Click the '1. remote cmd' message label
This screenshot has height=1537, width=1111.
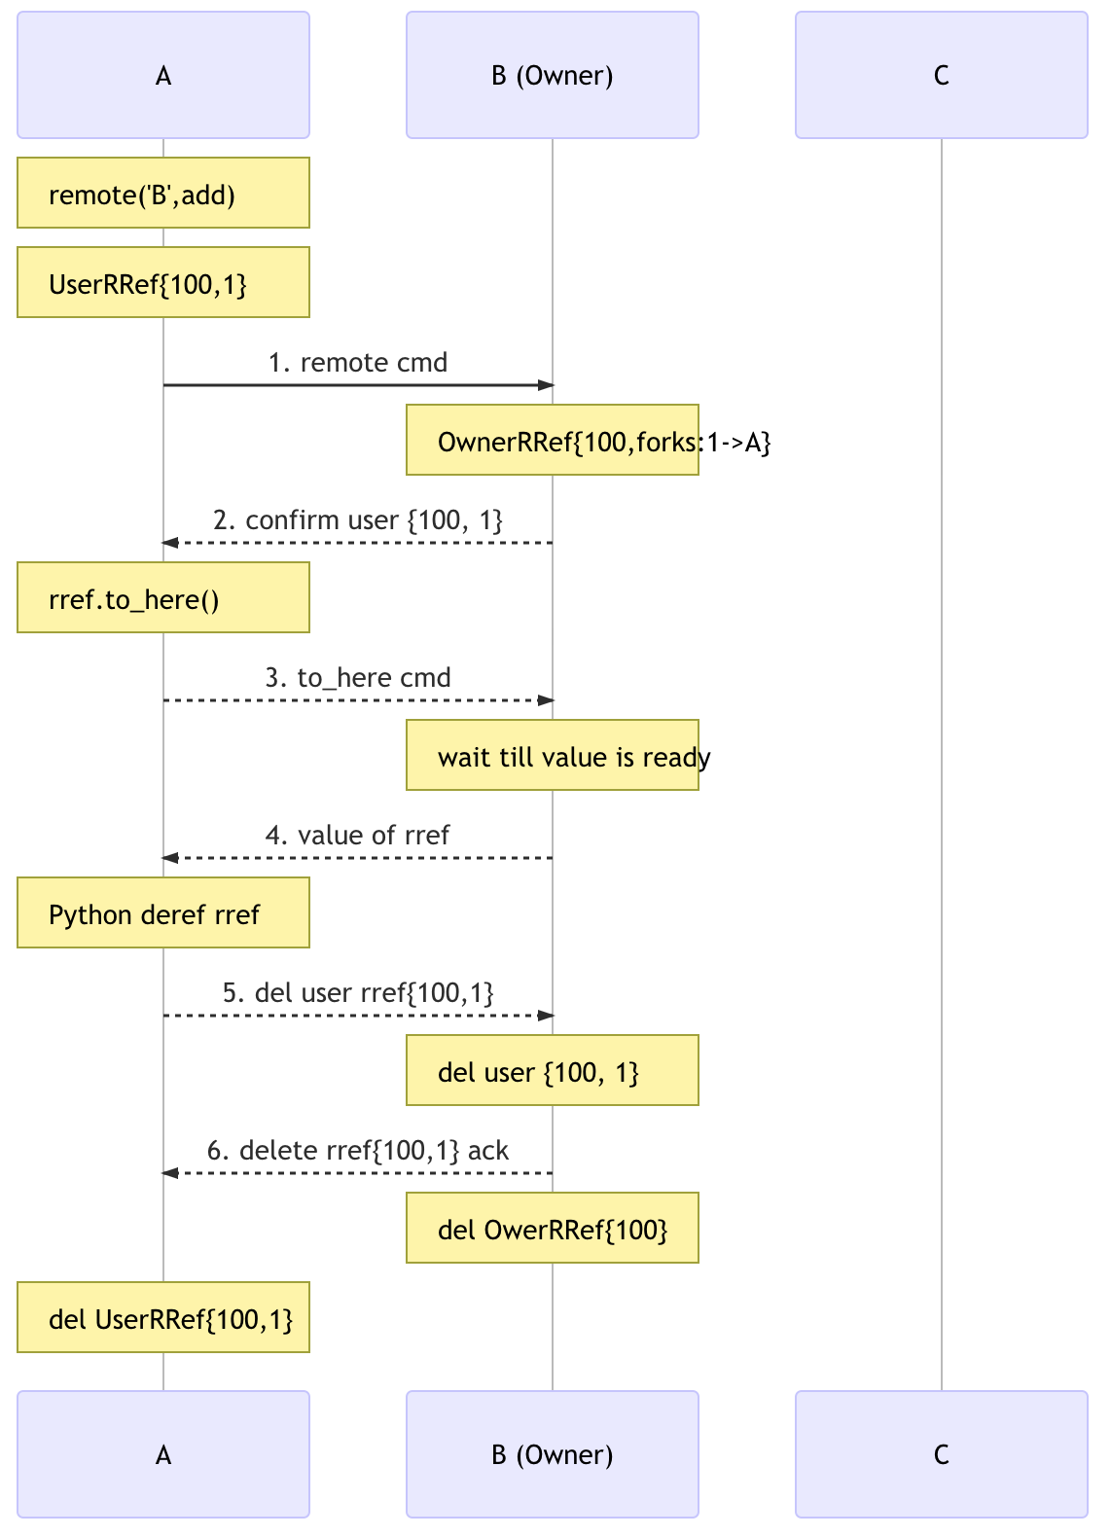(358, 363)
